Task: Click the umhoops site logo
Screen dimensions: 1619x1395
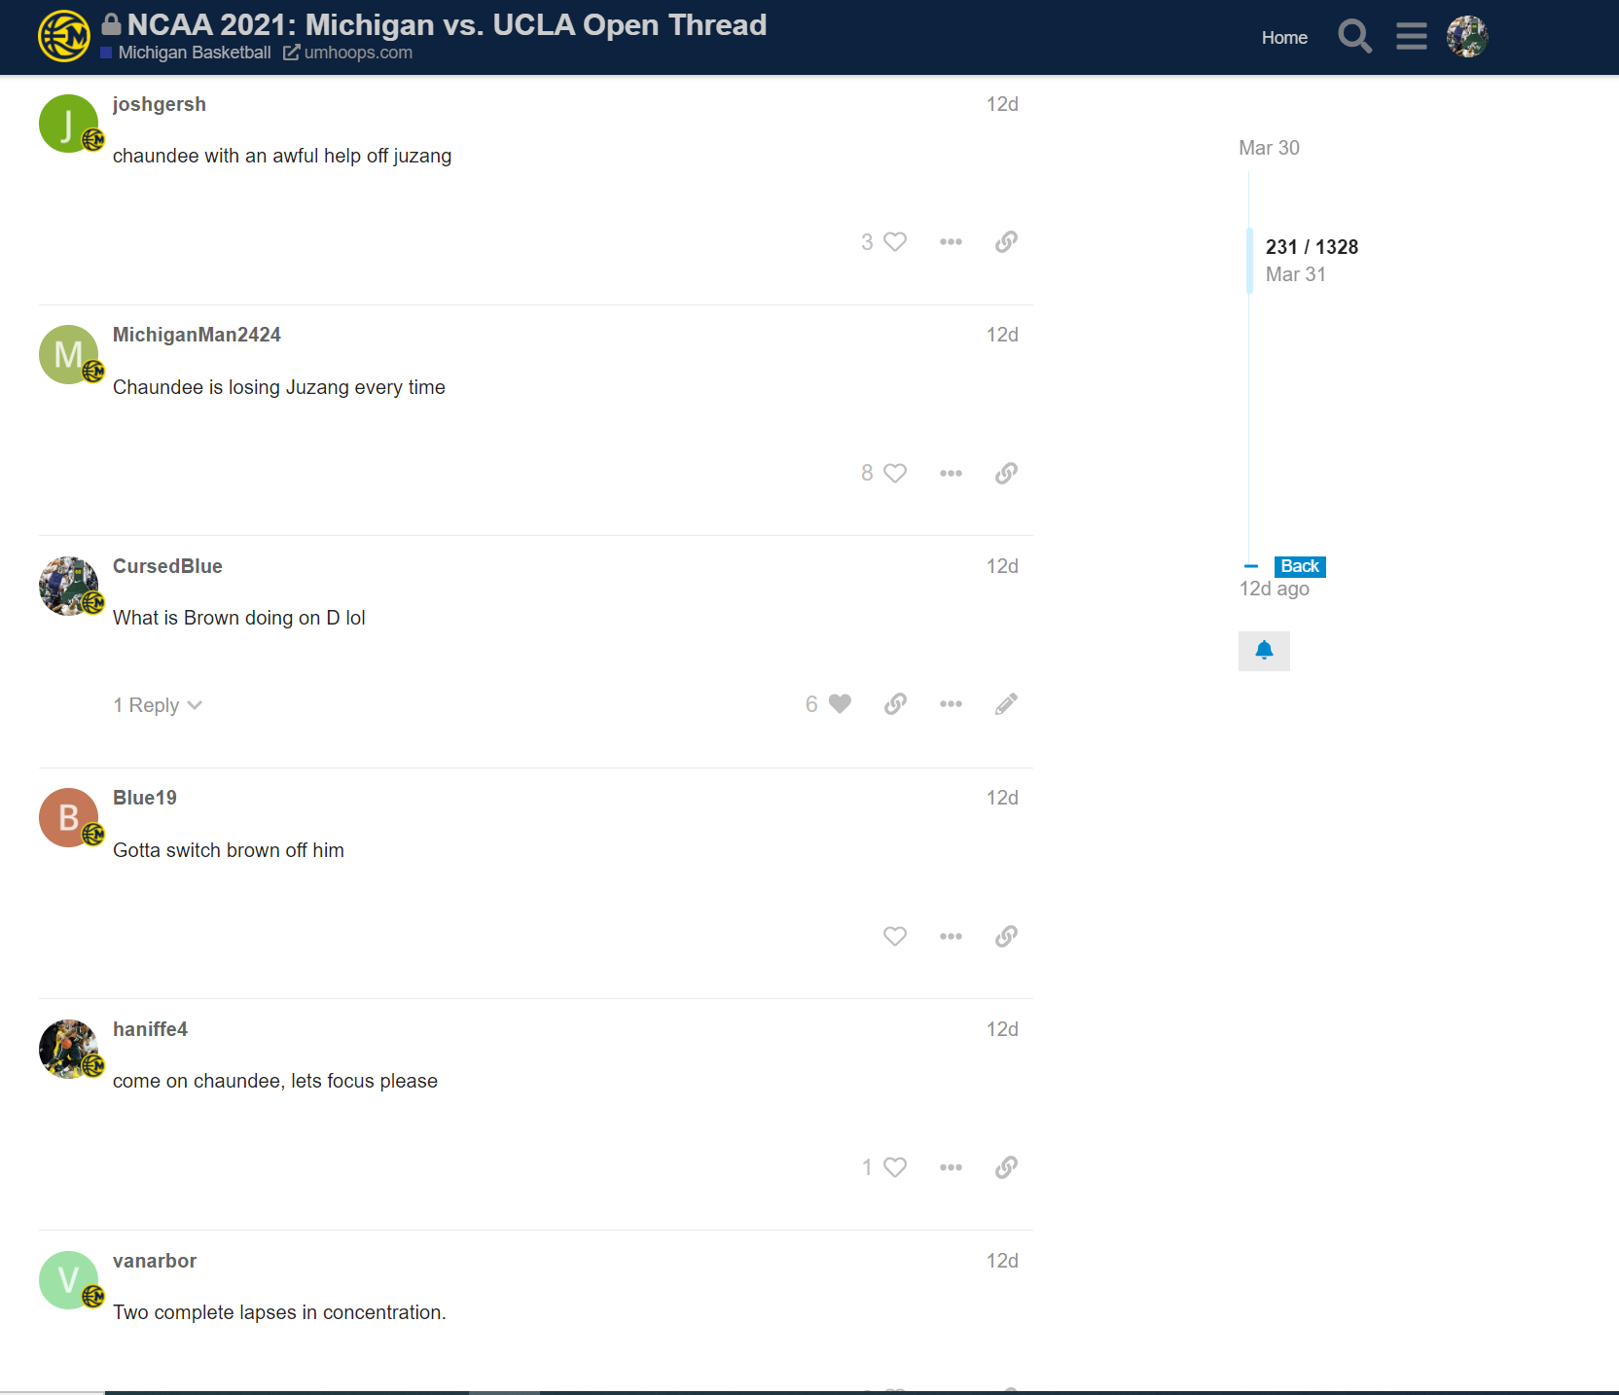Action: coord(64,37)
